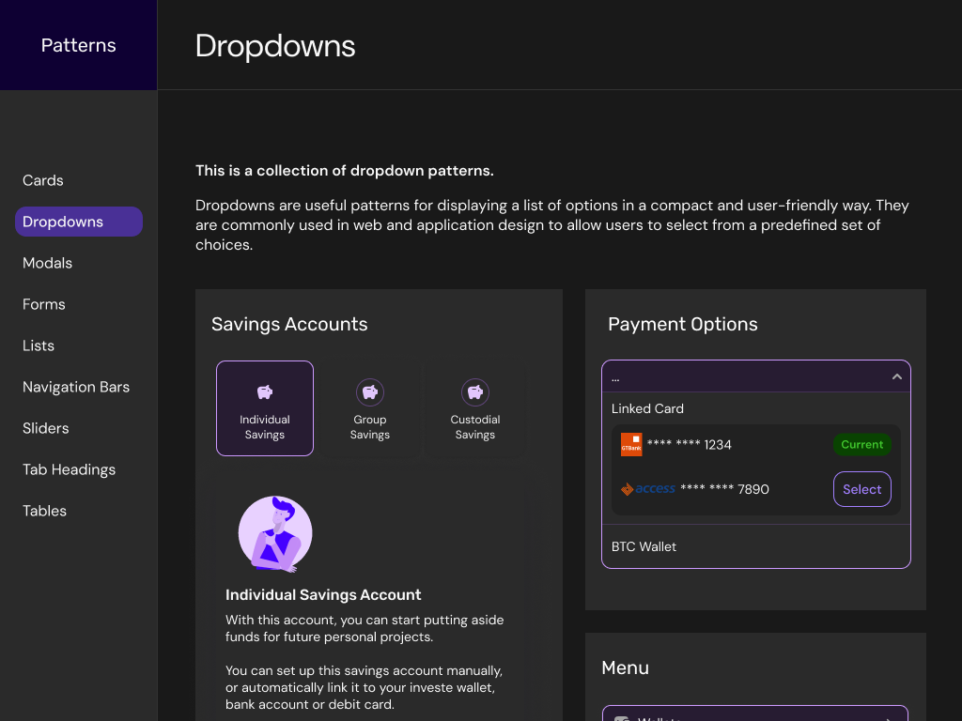Open Navigation Bars patterns

tap(76, 387)
